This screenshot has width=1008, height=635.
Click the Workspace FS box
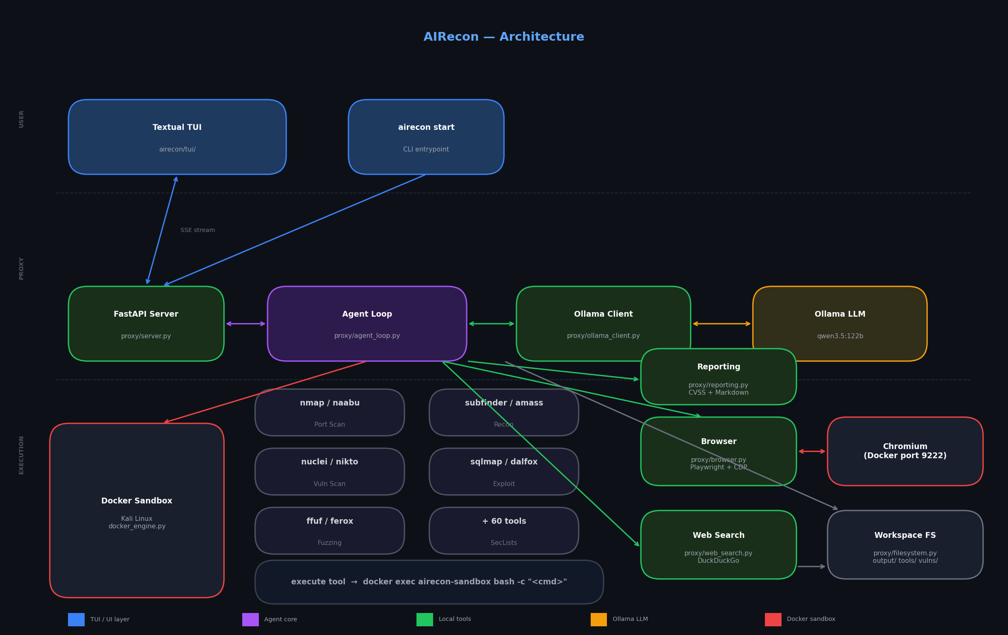(x=905, y=545)
